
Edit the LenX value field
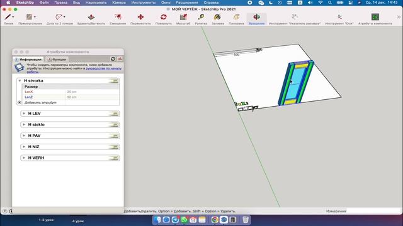93,92
